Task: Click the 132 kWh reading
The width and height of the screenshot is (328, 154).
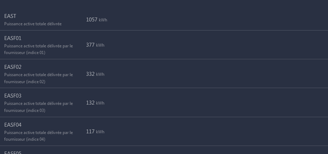Action: point(95,103)
